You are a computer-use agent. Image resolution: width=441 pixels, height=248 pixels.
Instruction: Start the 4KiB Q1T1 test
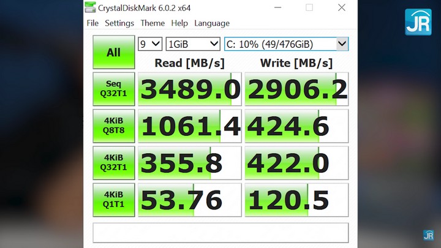pos(114,200)
